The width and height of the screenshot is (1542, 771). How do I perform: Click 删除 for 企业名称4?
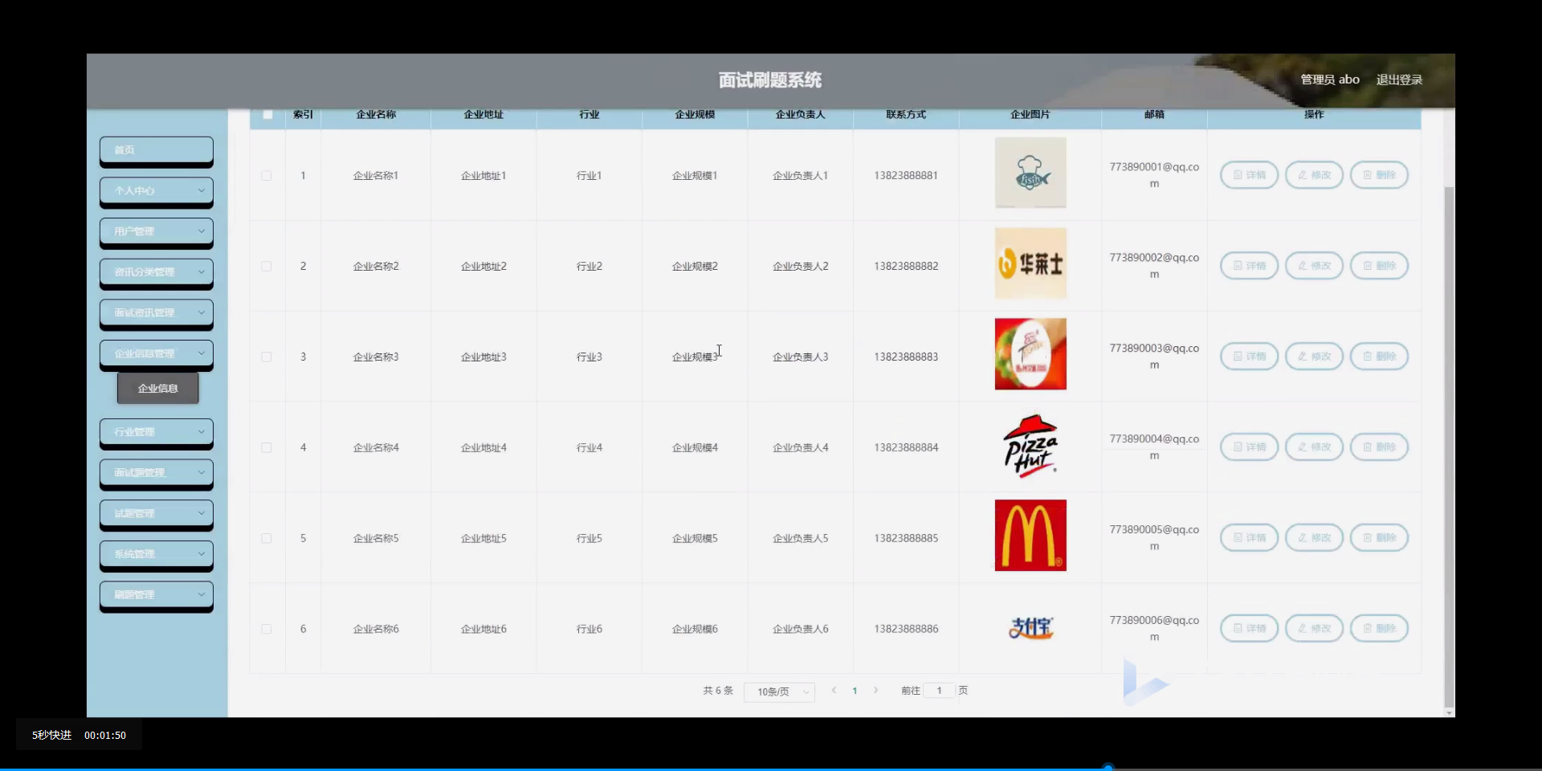pyautogui.click(x=1379, y=447)
